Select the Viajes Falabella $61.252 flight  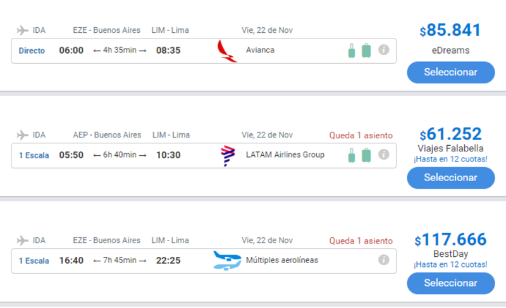pos(450,177)
